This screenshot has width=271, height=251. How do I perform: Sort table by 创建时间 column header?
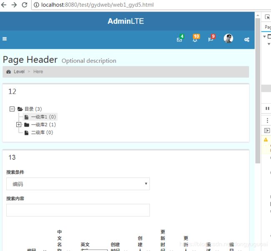[x=115, y=247]
